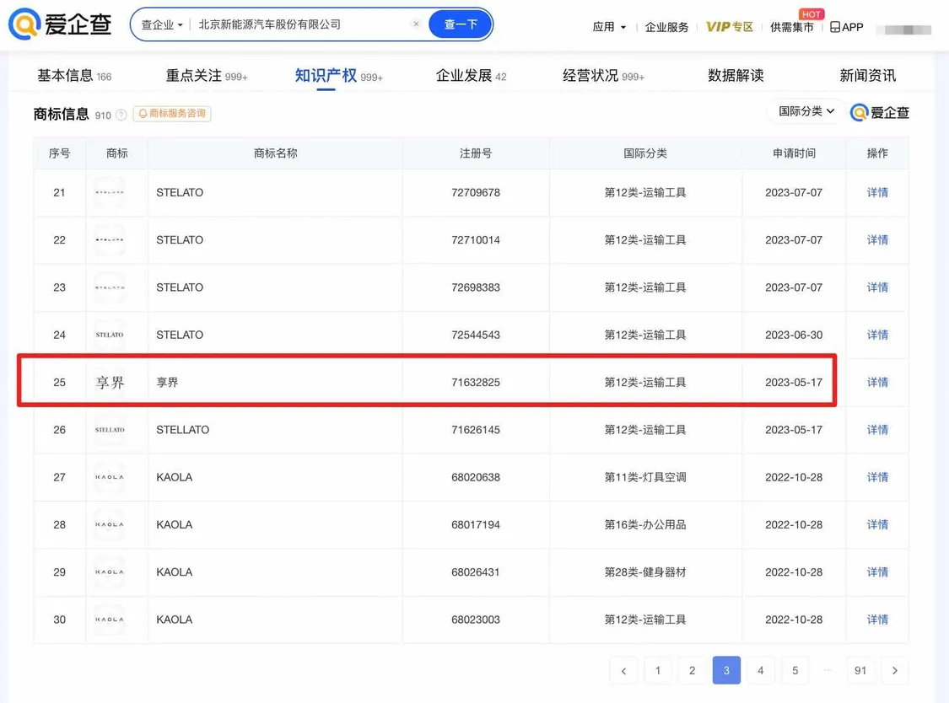
Task: Open 企业服务 link
Action: 666,27
